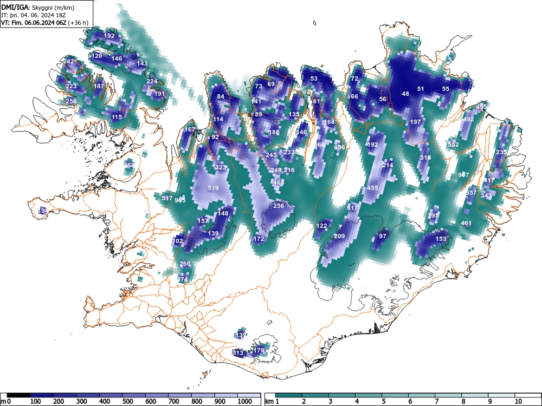The height and width of the screenshot is (406, 542).
Task: Click the visibility value 179 on the map
Action: [x=259, y=350]
